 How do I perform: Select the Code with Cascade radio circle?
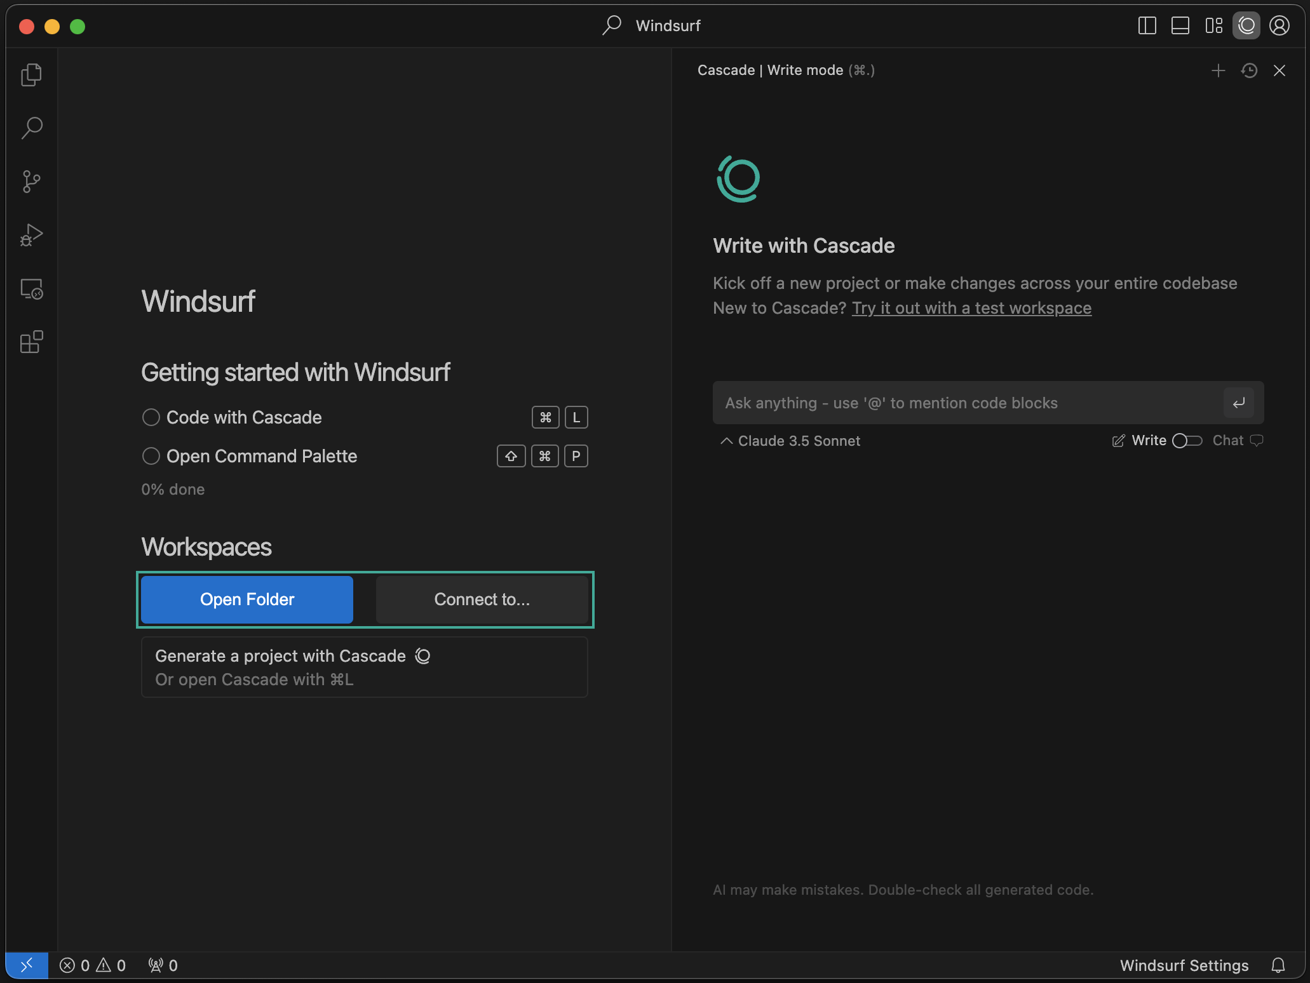tap(151, 417)
